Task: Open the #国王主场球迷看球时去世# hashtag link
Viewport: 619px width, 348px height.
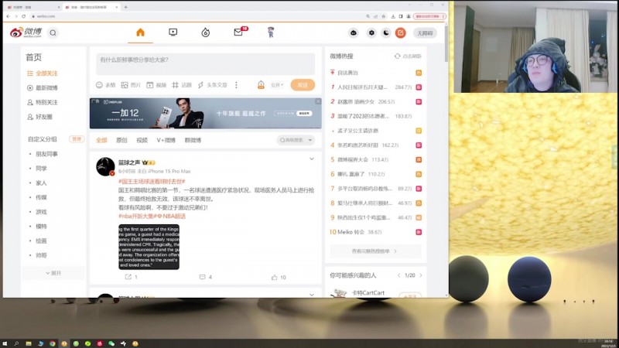Action: pos(152,182)
